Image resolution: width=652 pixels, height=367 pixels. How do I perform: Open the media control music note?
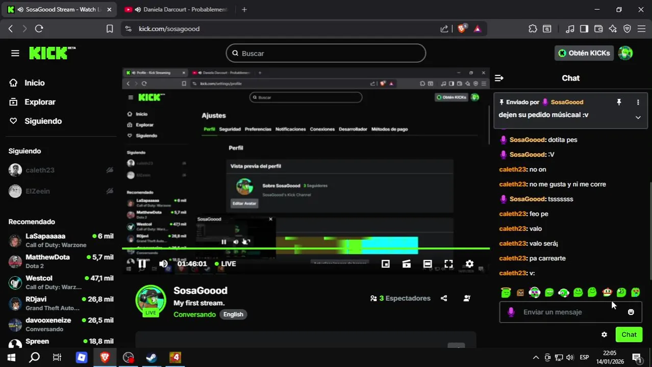(570, 29)
